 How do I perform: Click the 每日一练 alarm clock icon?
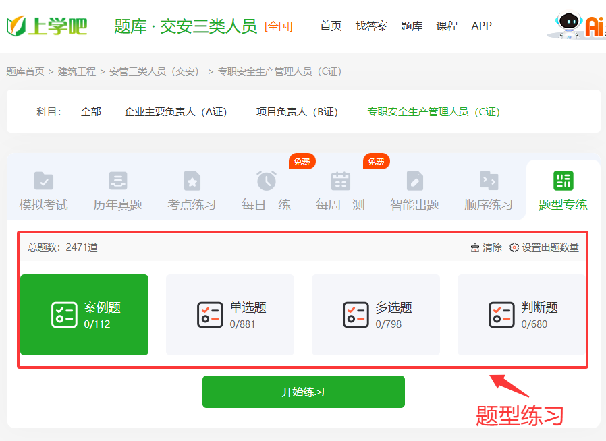click(x=267, y=180)
